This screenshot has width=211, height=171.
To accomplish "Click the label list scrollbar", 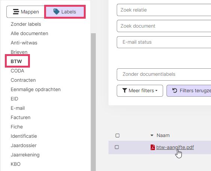I will (x=93, y=102).
